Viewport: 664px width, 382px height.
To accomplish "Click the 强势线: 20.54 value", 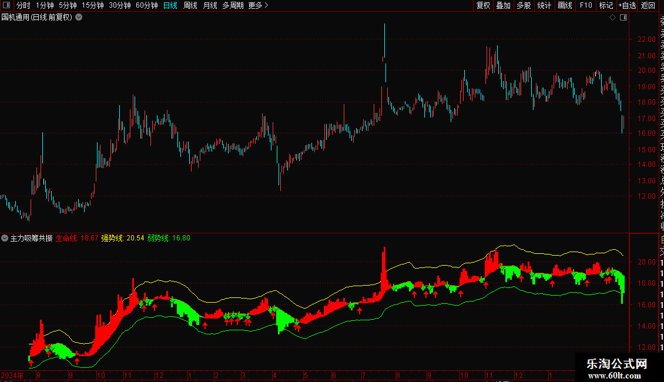I will pos(123,238).
